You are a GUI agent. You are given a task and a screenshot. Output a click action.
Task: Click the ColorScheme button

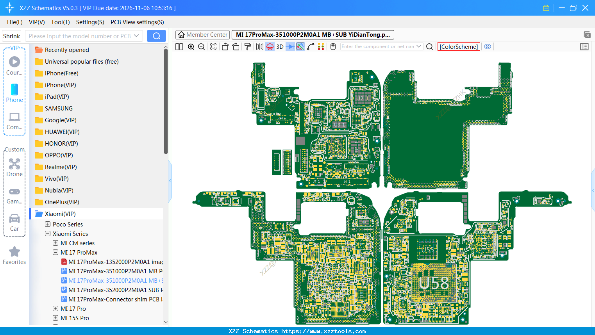(459, 46)
